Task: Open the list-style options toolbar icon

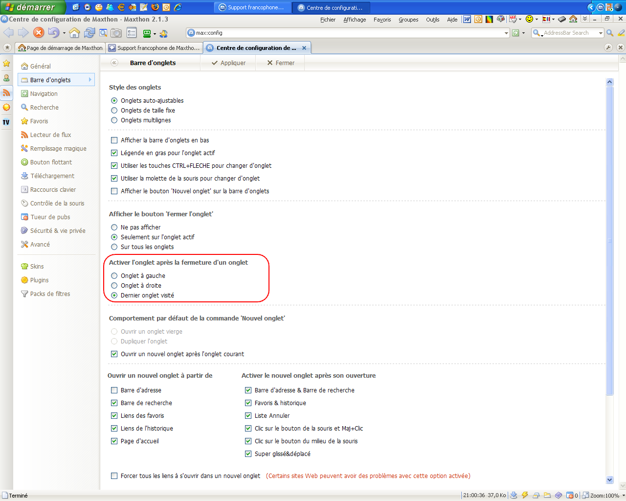Action: tap(132, 33)
